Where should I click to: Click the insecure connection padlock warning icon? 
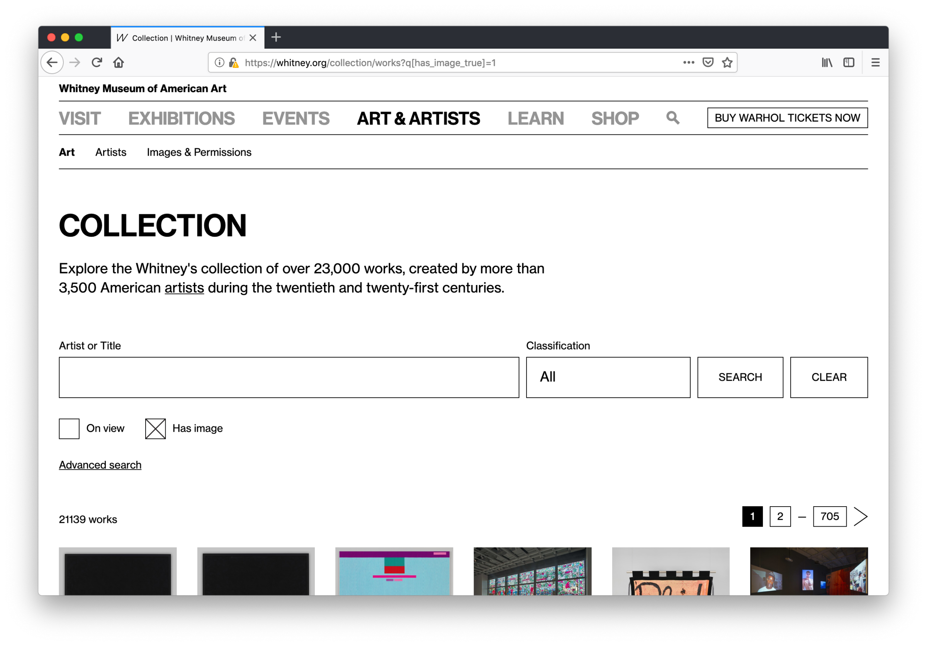coord(234,63)
